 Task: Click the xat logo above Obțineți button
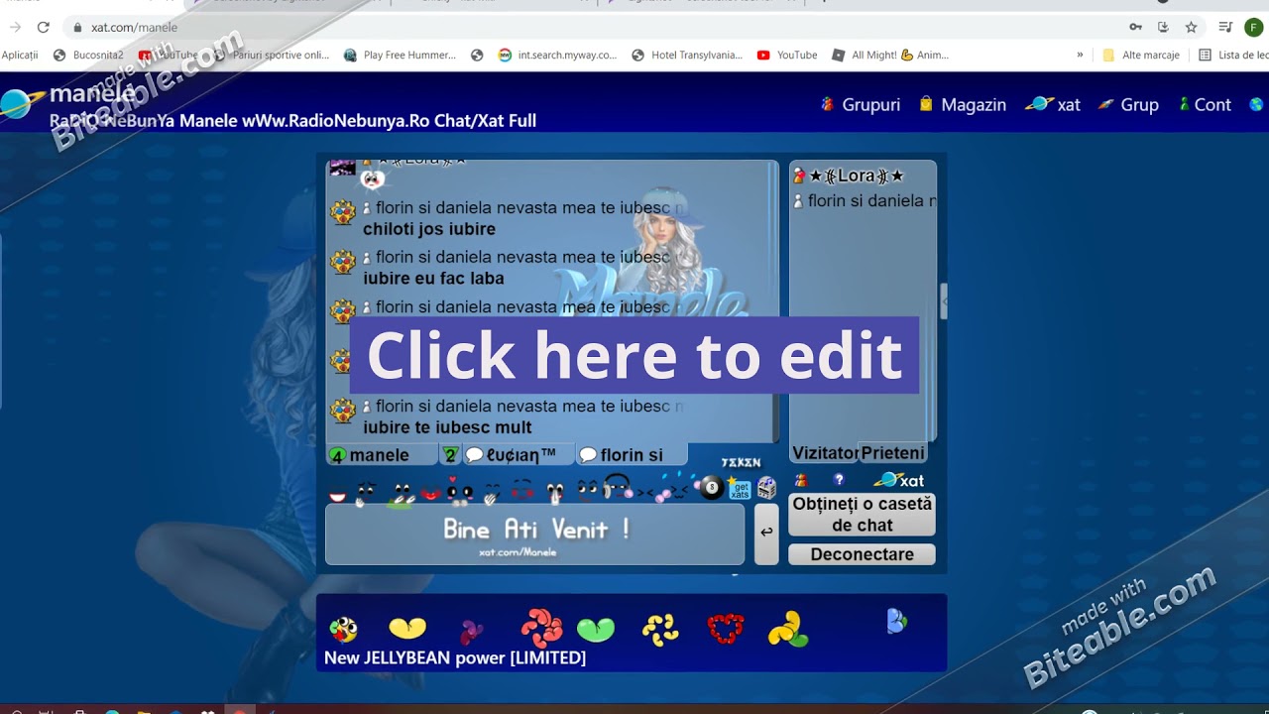[x=899, y=480]
